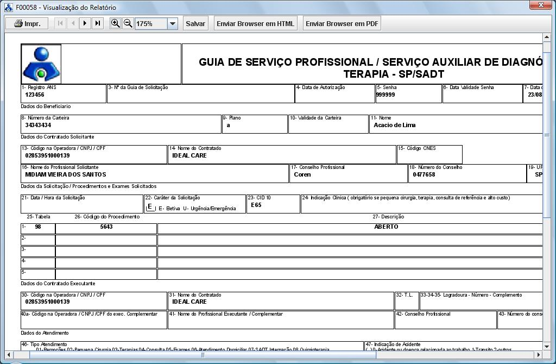The image size is (556, 364).
Task: Click the solicitante CNPJ 02853951000139
Action: [48, 156]
